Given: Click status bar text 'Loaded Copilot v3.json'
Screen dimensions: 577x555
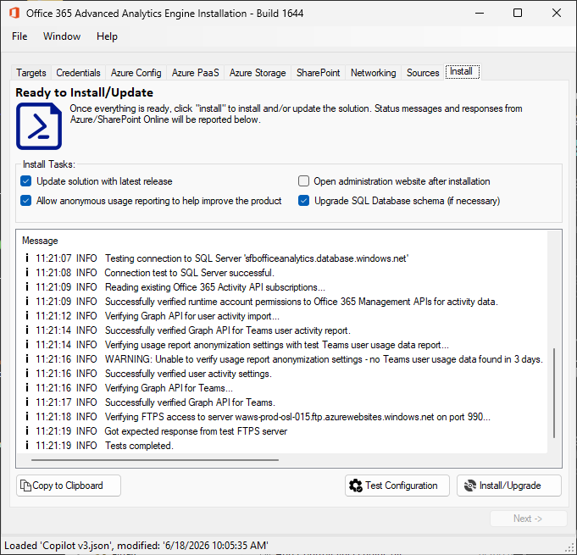Looking at the screenshot, I should point(136,545).
